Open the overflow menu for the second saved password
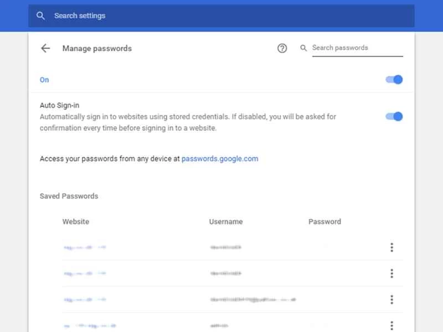This screenshot has width=443, height=332. point(392,273)
